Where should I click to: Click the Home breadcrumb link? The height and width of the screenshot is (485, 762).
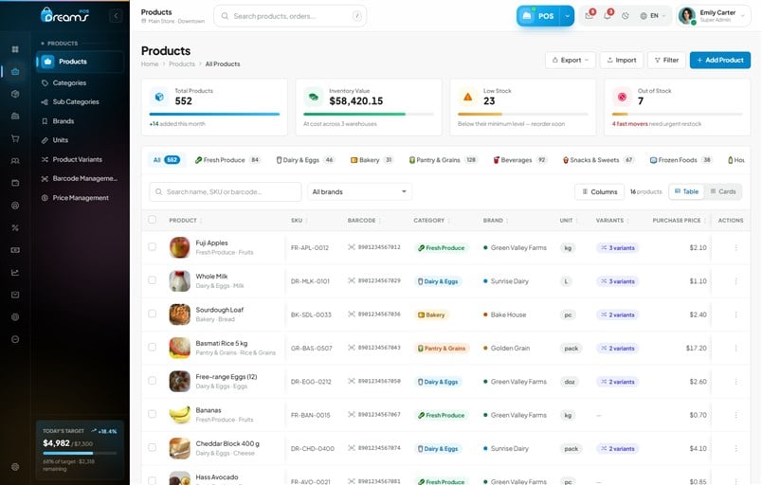point(150,64)
